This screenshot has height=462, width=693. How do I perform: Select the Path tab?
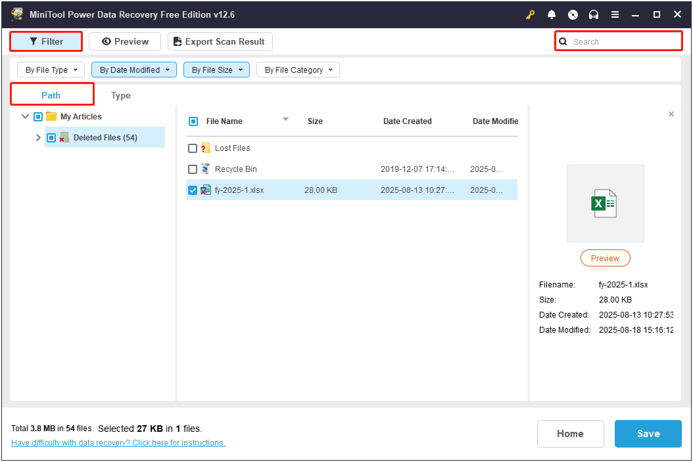coord(51,95)
